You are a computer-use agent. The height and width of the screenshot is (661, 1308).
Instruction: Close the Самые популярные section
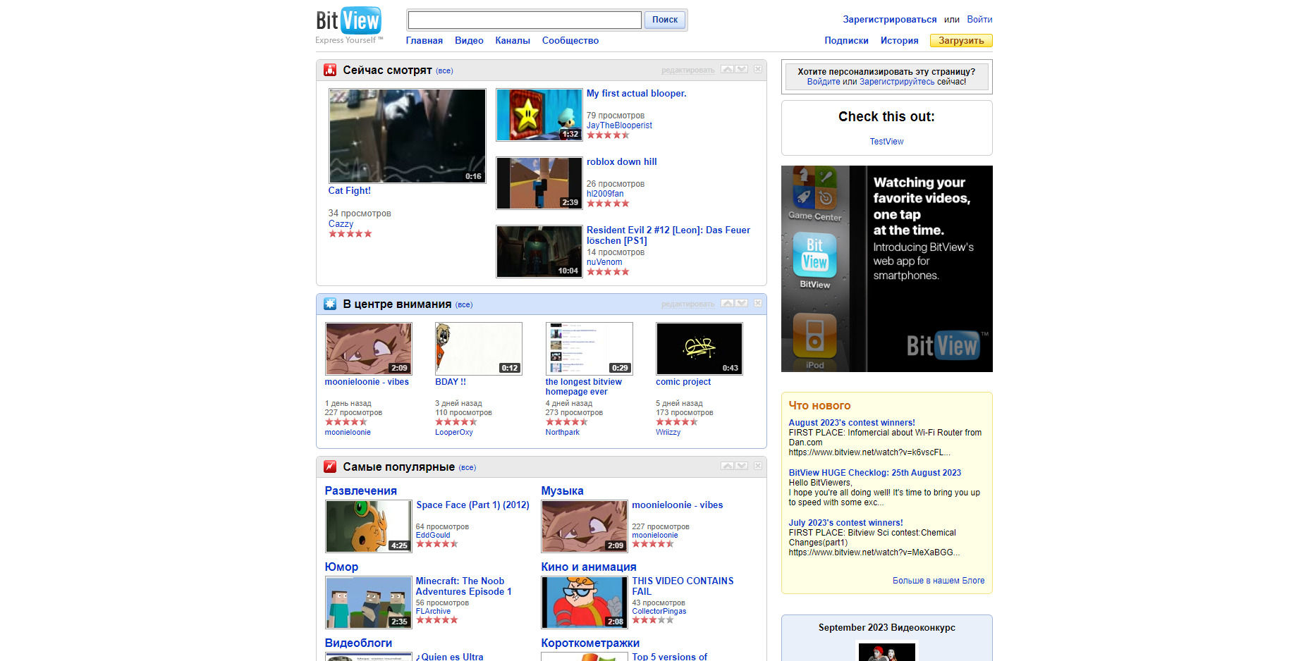(758, 466)
